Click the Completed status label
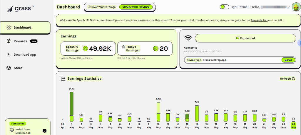301x135 pixels. click(x=17, y=124)
